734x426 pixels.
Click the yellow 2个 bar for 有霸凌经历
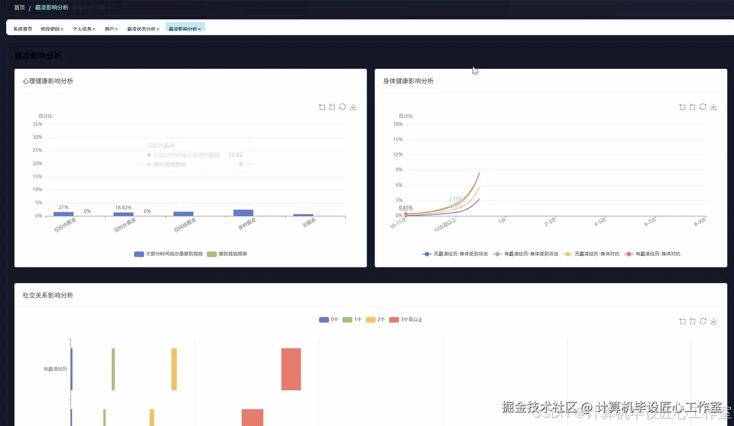coord(174,369)
